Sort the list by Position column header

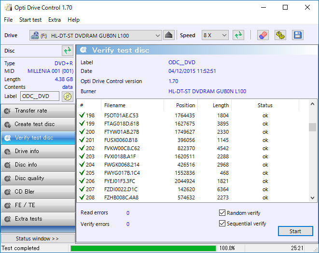click(180, 105)
